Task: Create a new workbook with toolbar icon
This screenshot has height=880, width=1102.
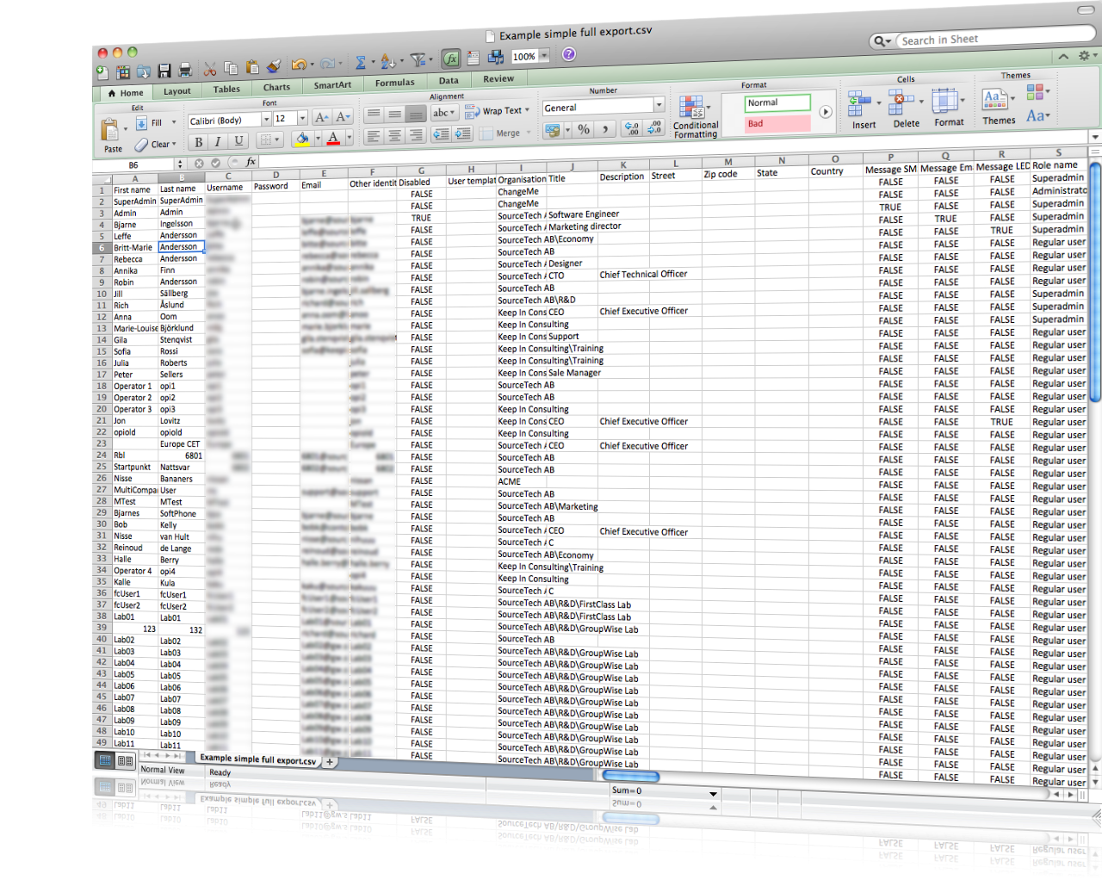Action: (102, 72)
